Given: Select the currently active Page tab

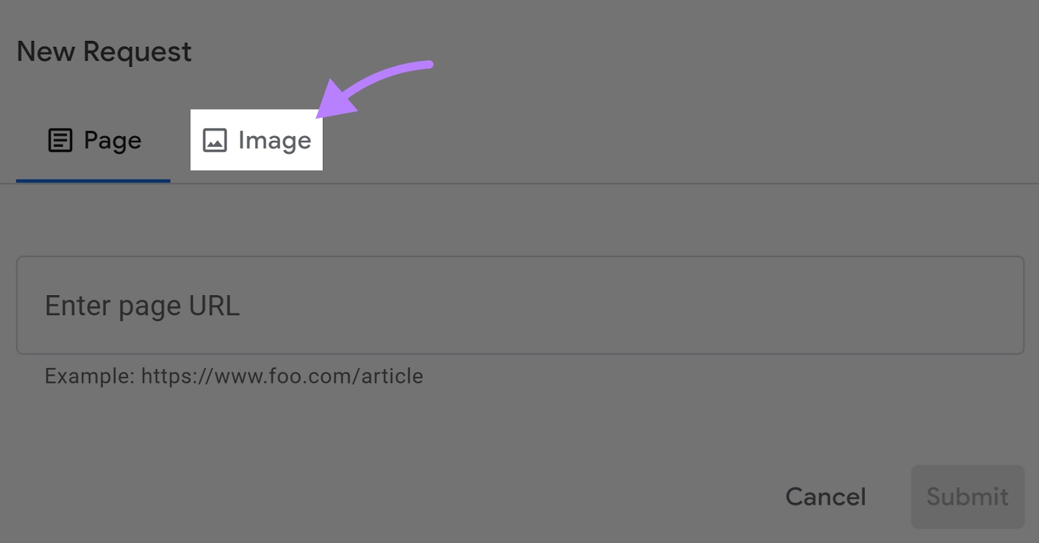Looking at the screenshot, I should coord(93,139).
